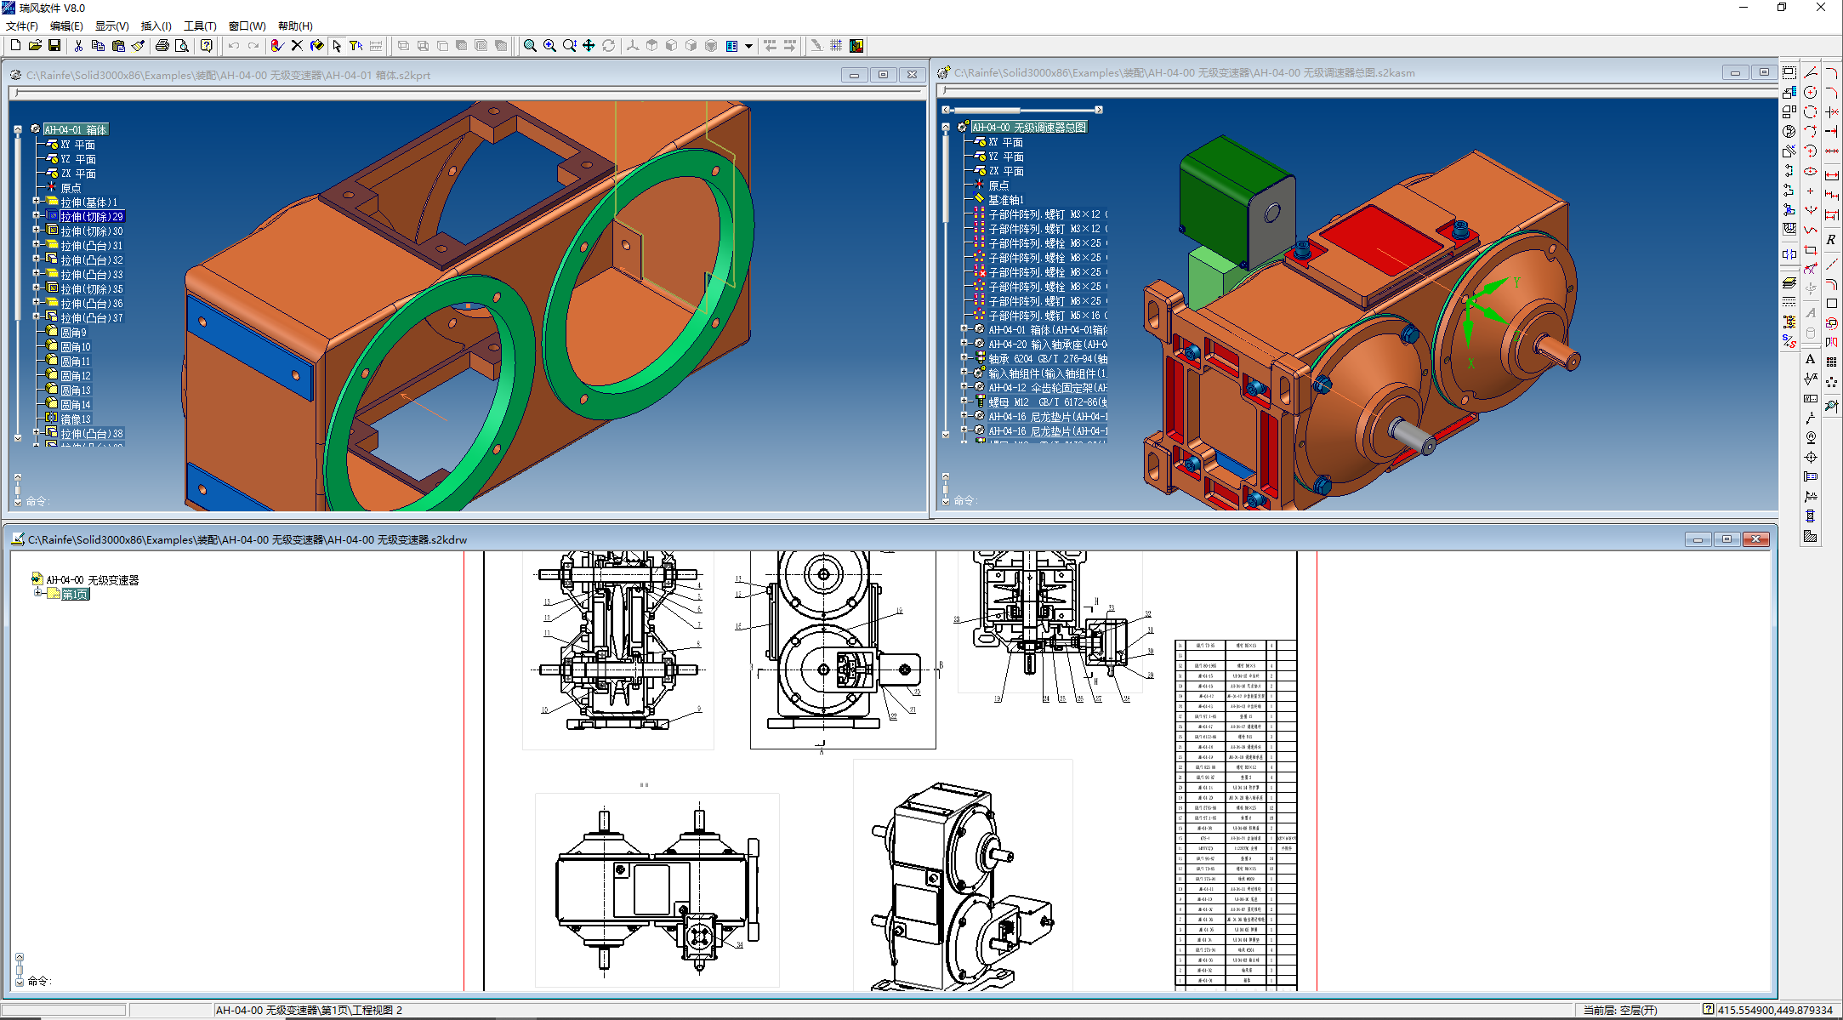The image size is (1843, 1020).
Task: Click the New file icon in the toolbar
Action: 15,45
